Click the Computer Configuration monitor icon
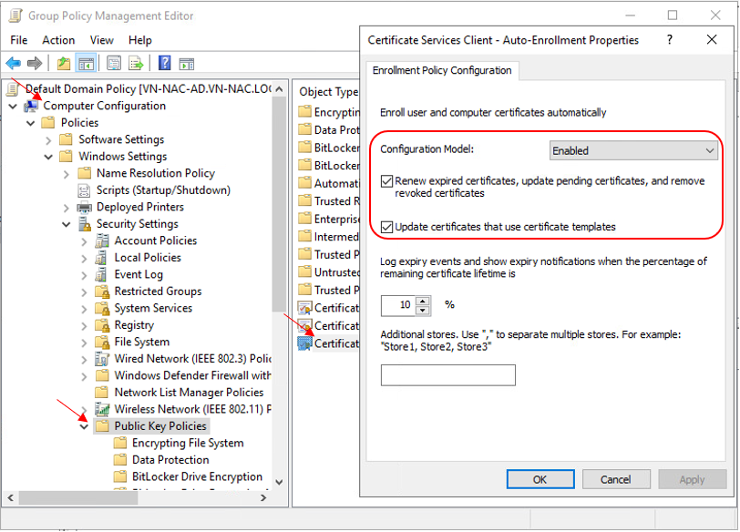This screenshot has height=532, width=740. [x=32, y=106]
